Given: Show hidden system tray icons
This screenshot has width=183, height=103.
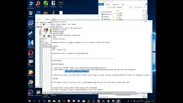Looking at the screenshot, I should point(132,101).
